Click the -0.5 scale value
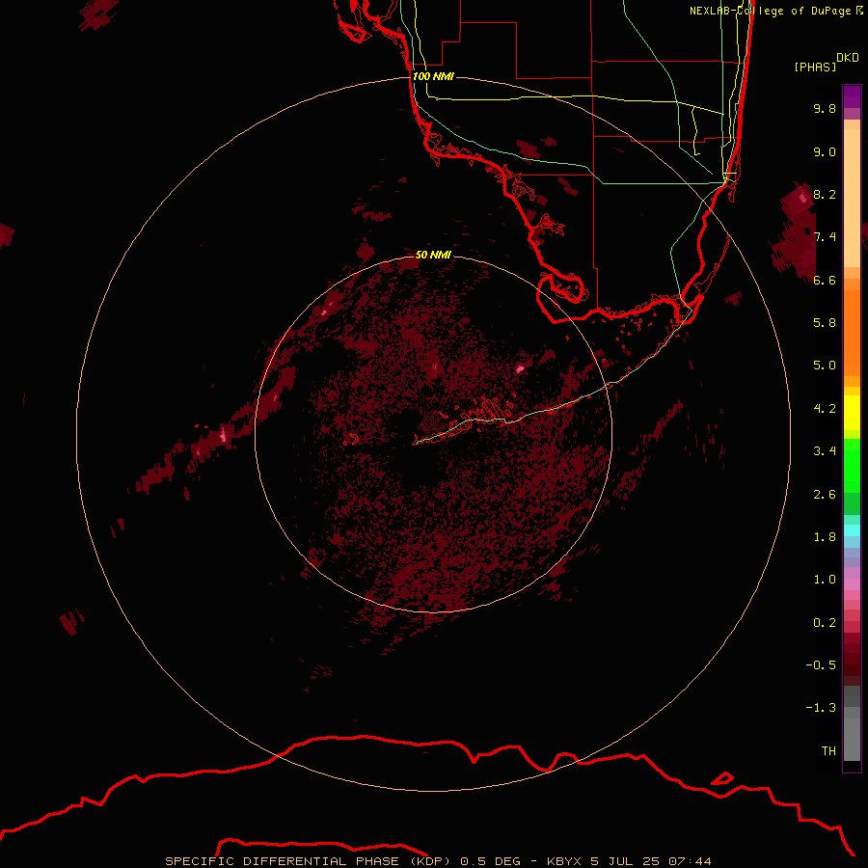Viewport: 868px width, 868px height. pos(821,665)
